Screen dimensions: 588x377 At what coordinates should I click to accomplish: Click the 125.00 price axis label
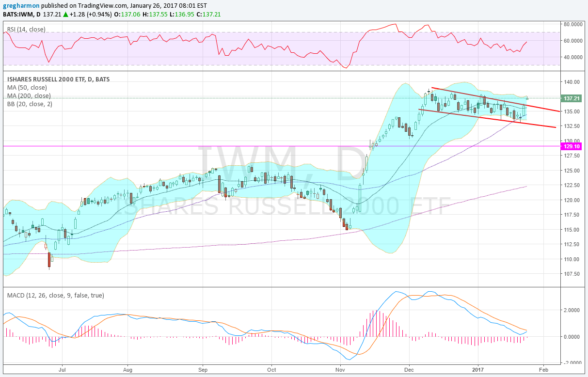click(572, 171)
